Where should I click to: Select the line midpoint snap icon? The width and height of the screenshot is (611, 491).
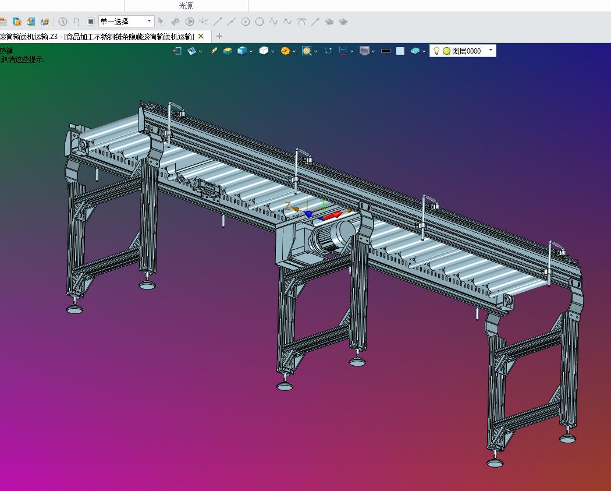click(232, 22)
